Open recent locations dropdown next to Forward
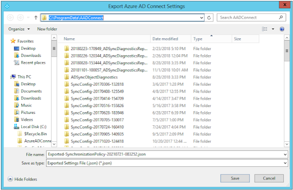This screenshot has width=293, height=190. point(28,18)
